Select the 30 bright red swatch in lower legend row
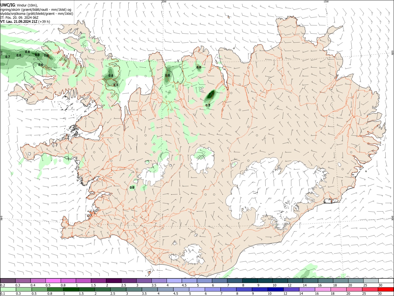This screenshot has height=296, width=394. pyautogui.click(x=386, y=289)
